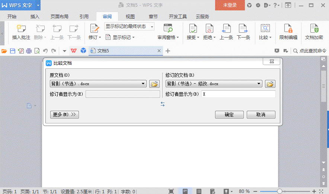
Task: Expand the quick access toolbar customize arrow
Action: coord(64,51)
